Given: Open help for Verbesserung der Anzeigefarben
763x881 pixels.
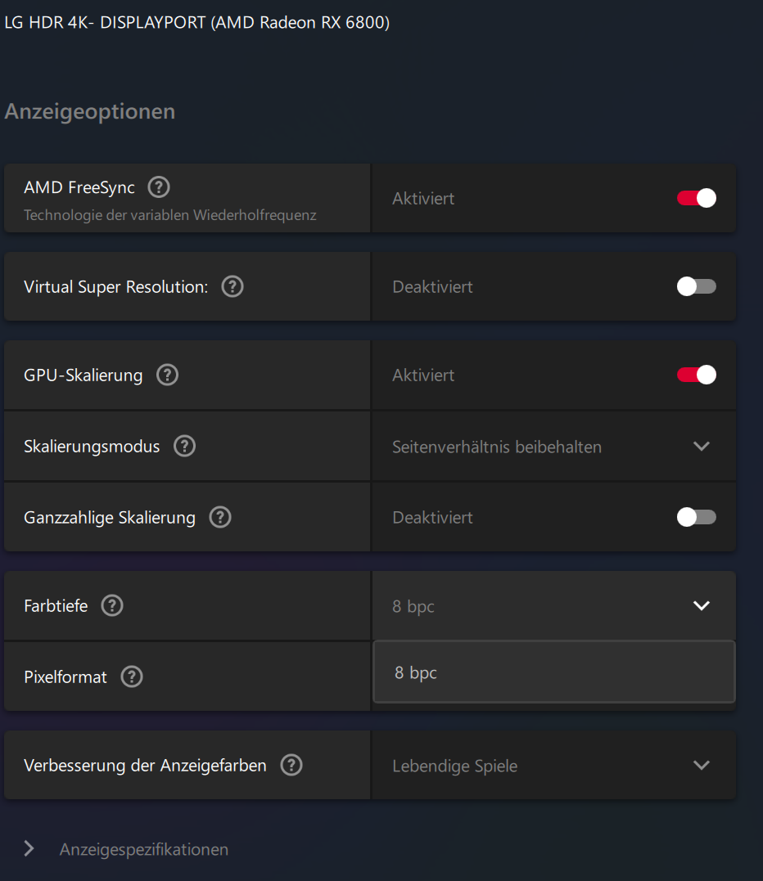Looking at the screenshot, I should (291, 765).
